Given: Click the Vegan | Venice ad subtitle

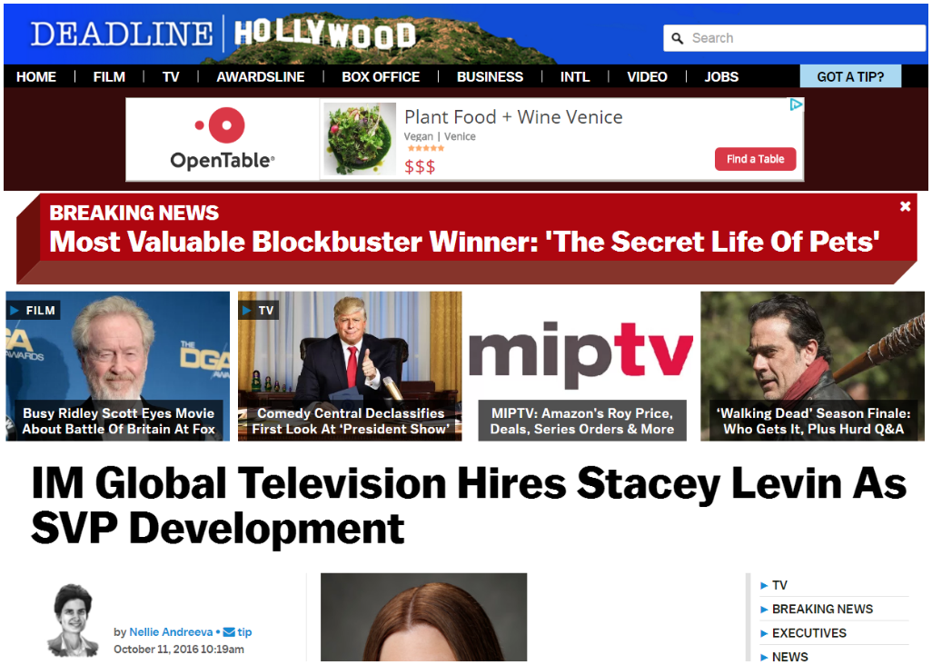Looking at the screenshot, I should pos(440,136).
